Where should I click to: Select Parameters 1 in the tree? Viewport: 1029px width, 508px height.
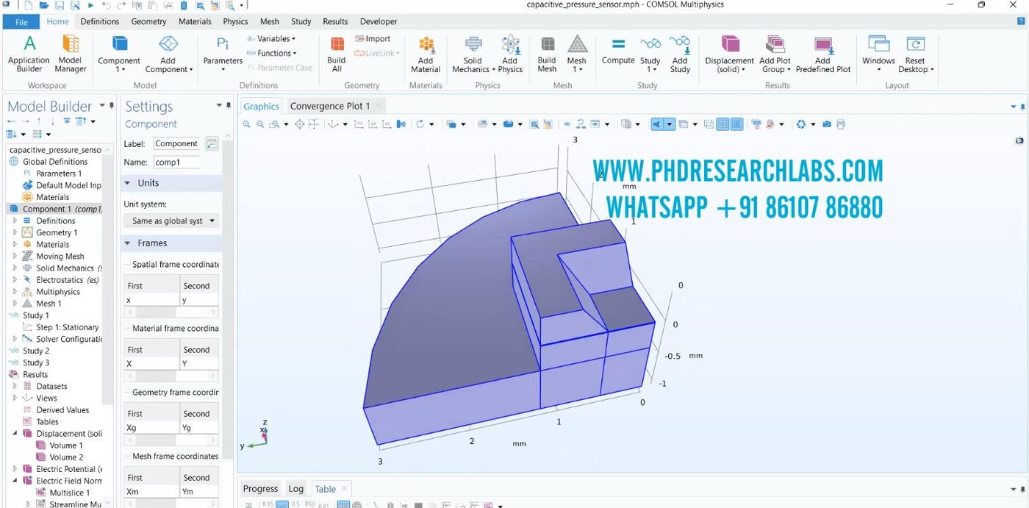tap(59, 173)
